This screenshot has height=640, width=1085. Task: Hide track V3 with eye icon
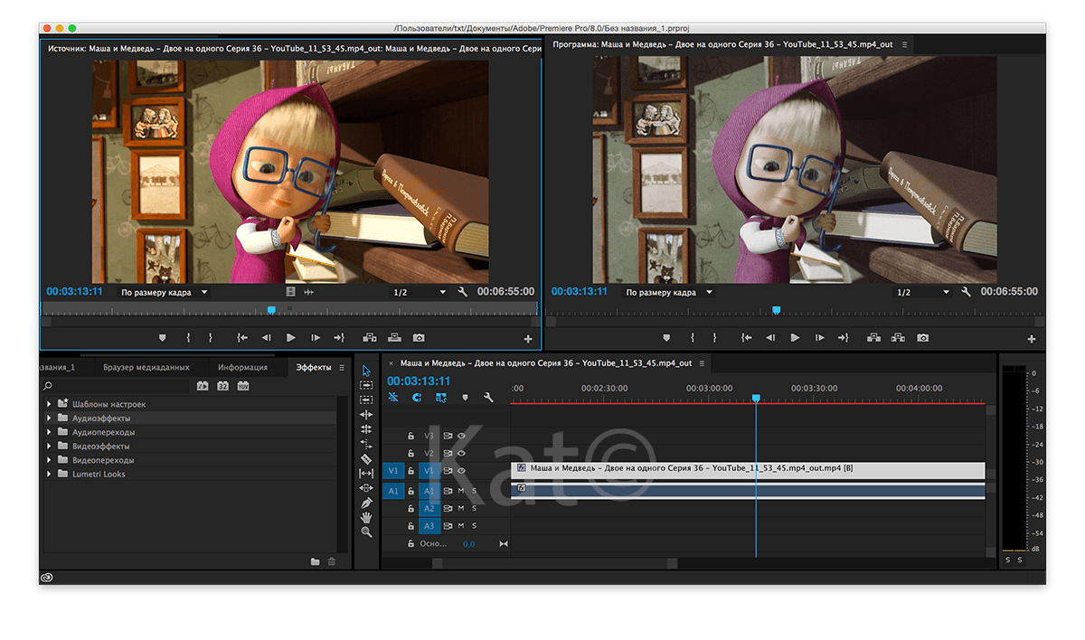[461, 435]
